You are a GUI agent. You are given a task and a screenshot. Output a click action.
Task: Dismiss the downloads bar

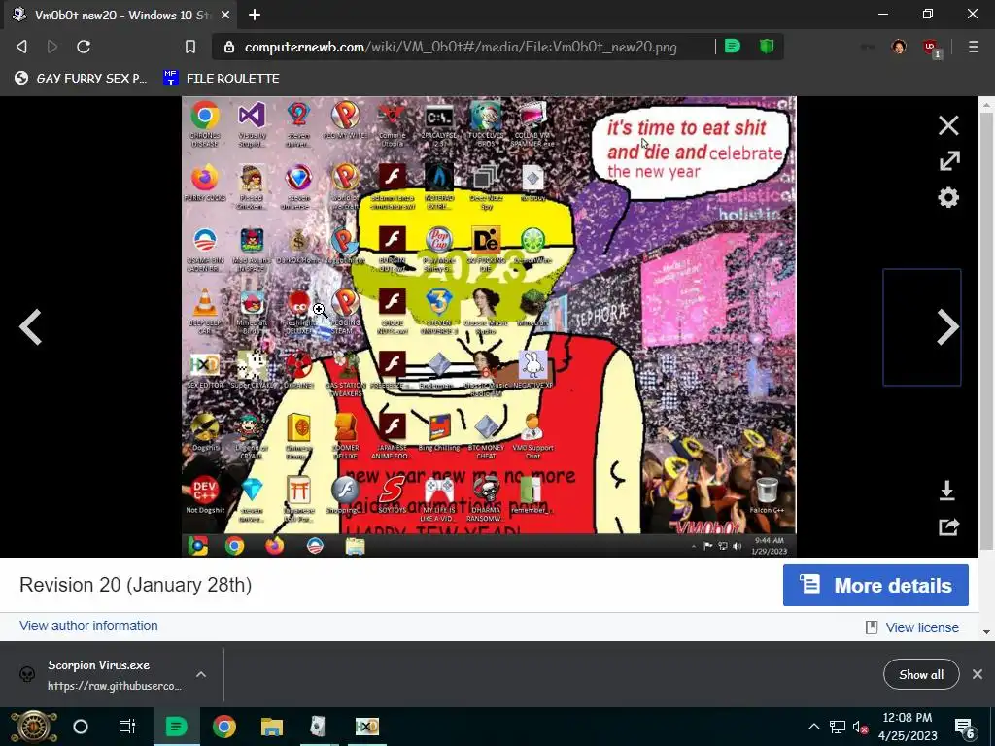point(978,674)
